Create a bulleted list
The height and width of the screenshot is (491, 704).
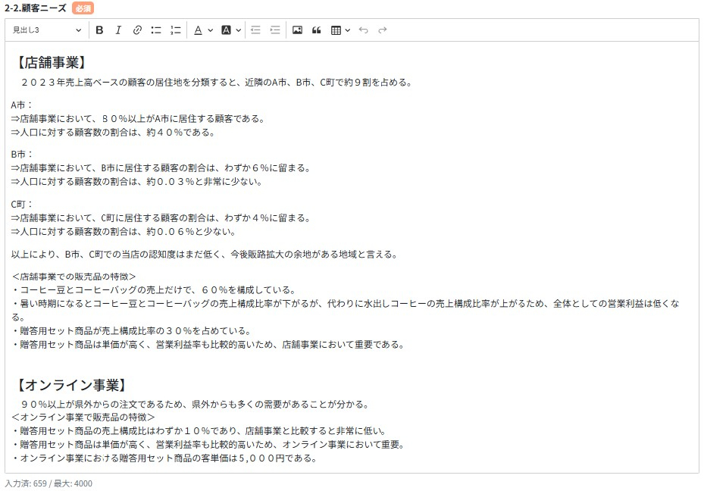click(156, 30)
